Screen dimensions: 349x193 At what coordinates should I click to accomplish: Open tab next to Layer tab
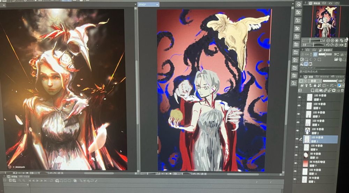(321, 76)
